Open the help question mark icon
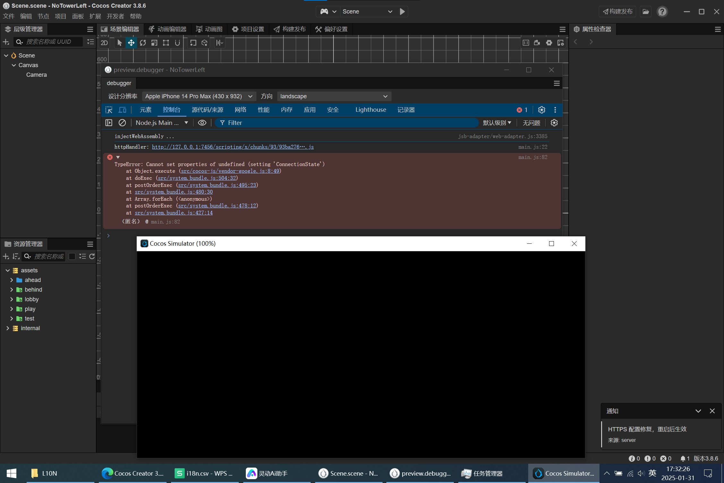 (x=662, y=12)
